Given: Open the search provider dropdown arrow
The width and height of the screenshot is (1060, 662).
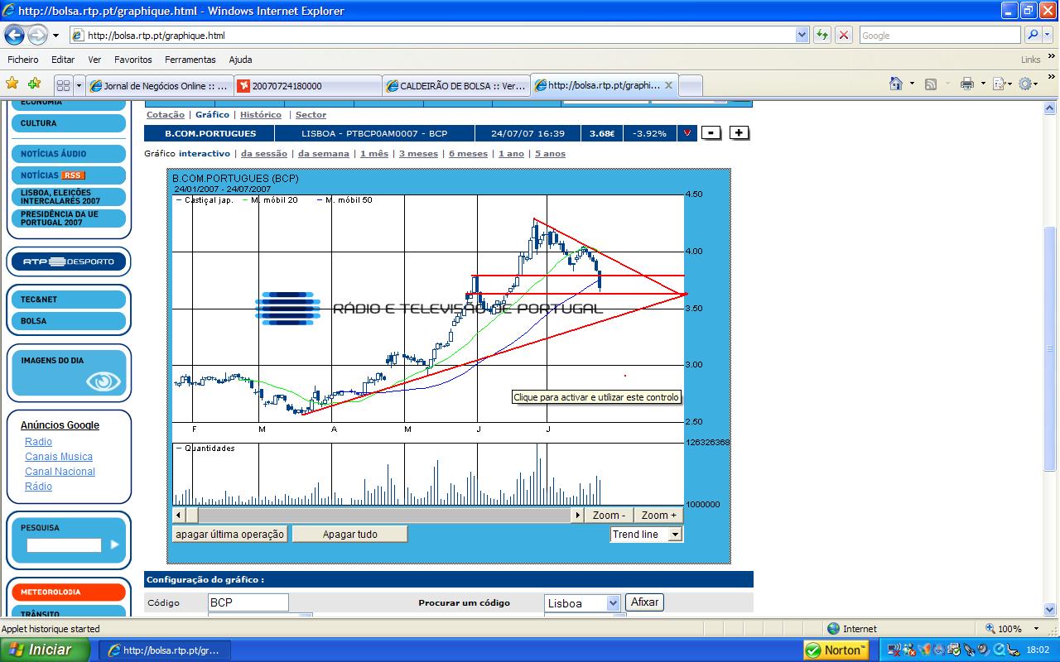Looking at the screenshot, I should click(x=1049, y=35).
